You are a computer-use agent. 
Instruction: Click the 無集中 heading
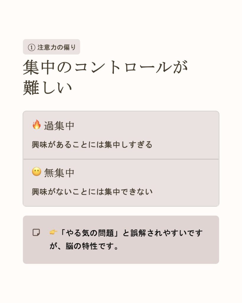coord(59,173)
